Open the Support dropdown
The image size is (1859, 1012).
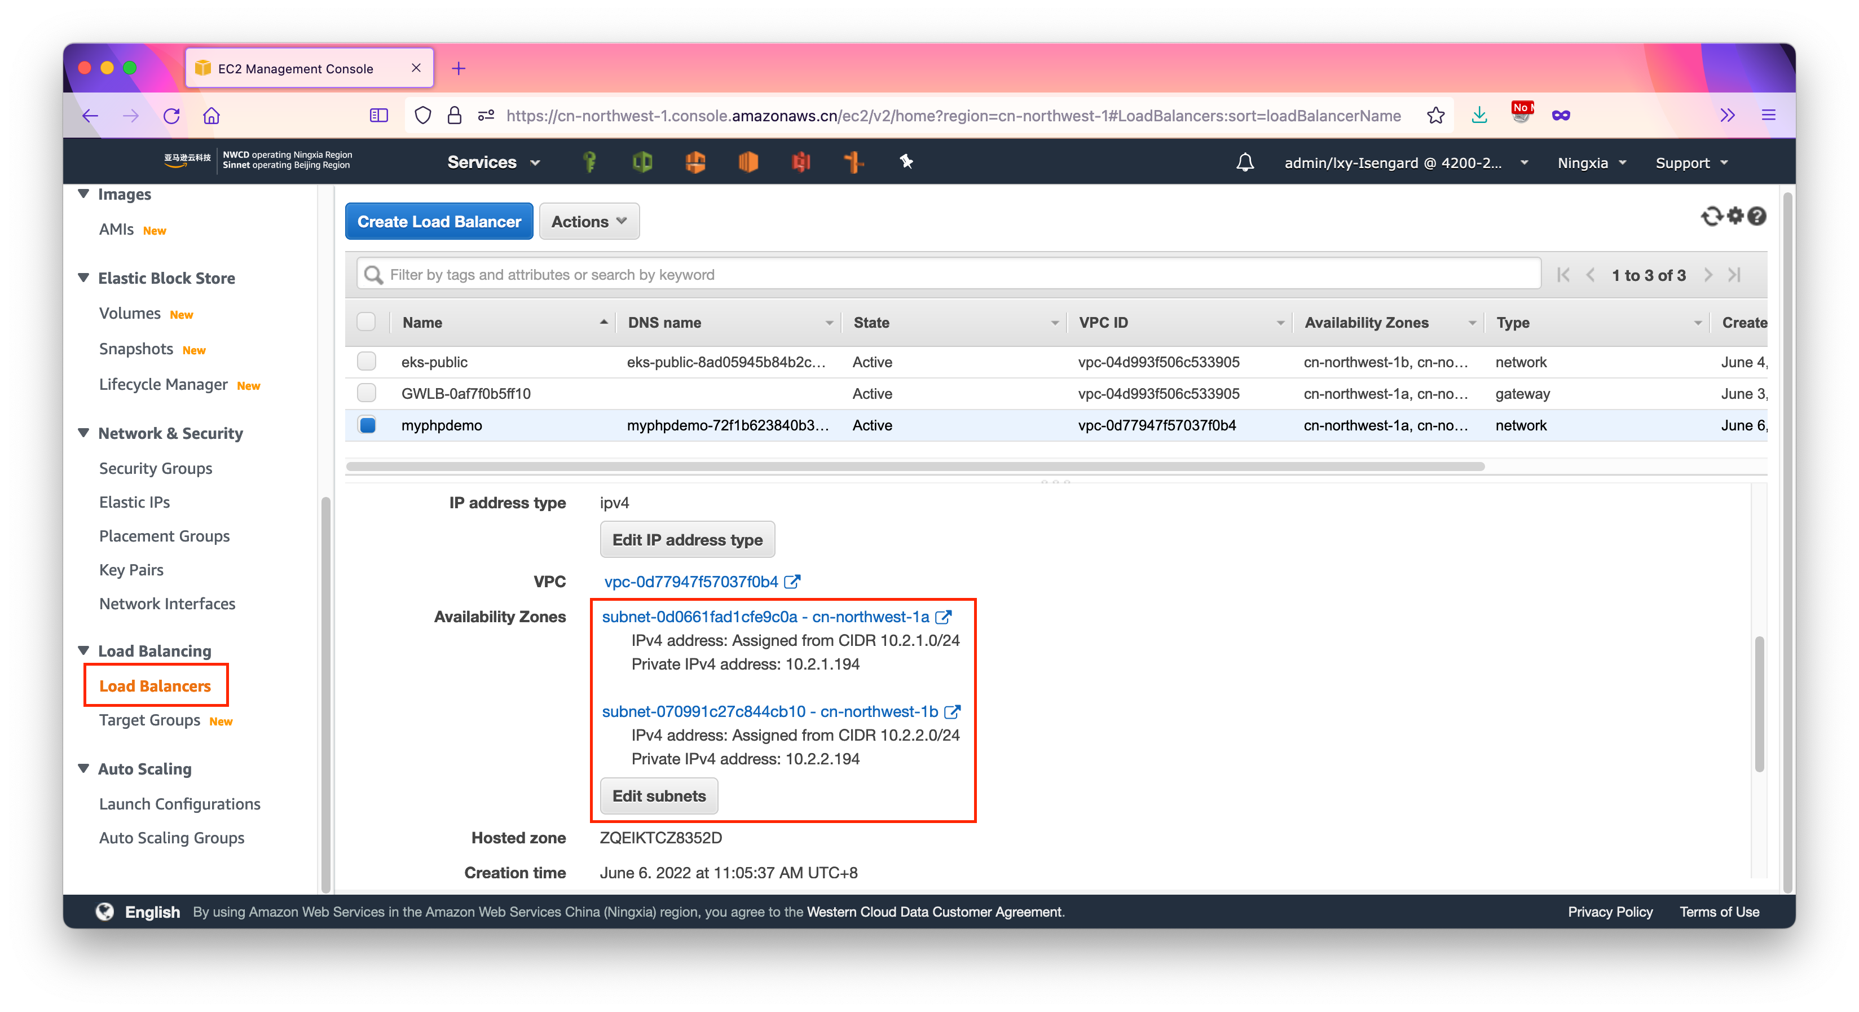click(x=1691, y=162)
